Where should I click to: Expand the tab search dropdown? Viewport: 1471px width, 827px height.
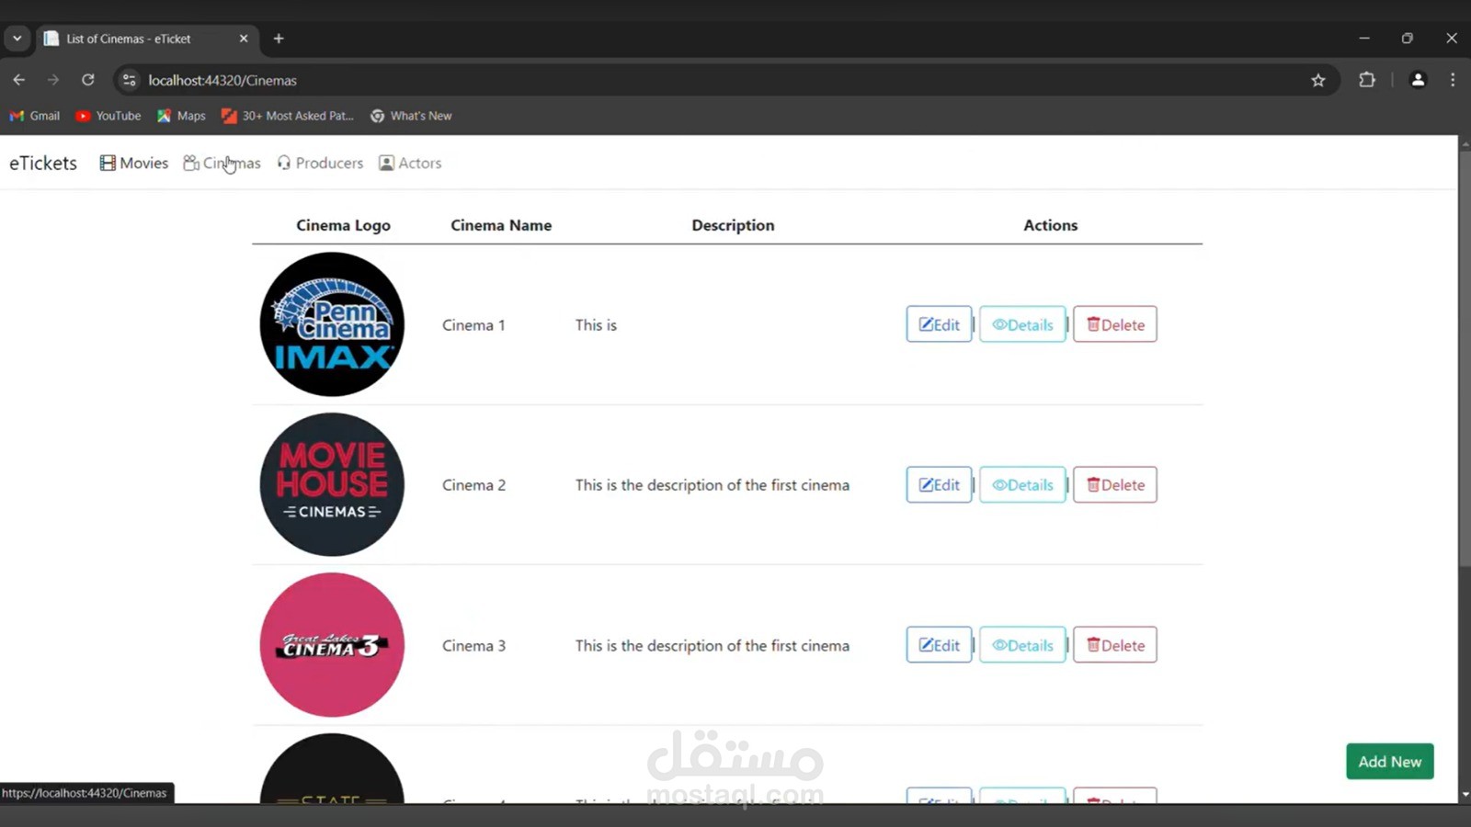17,39
